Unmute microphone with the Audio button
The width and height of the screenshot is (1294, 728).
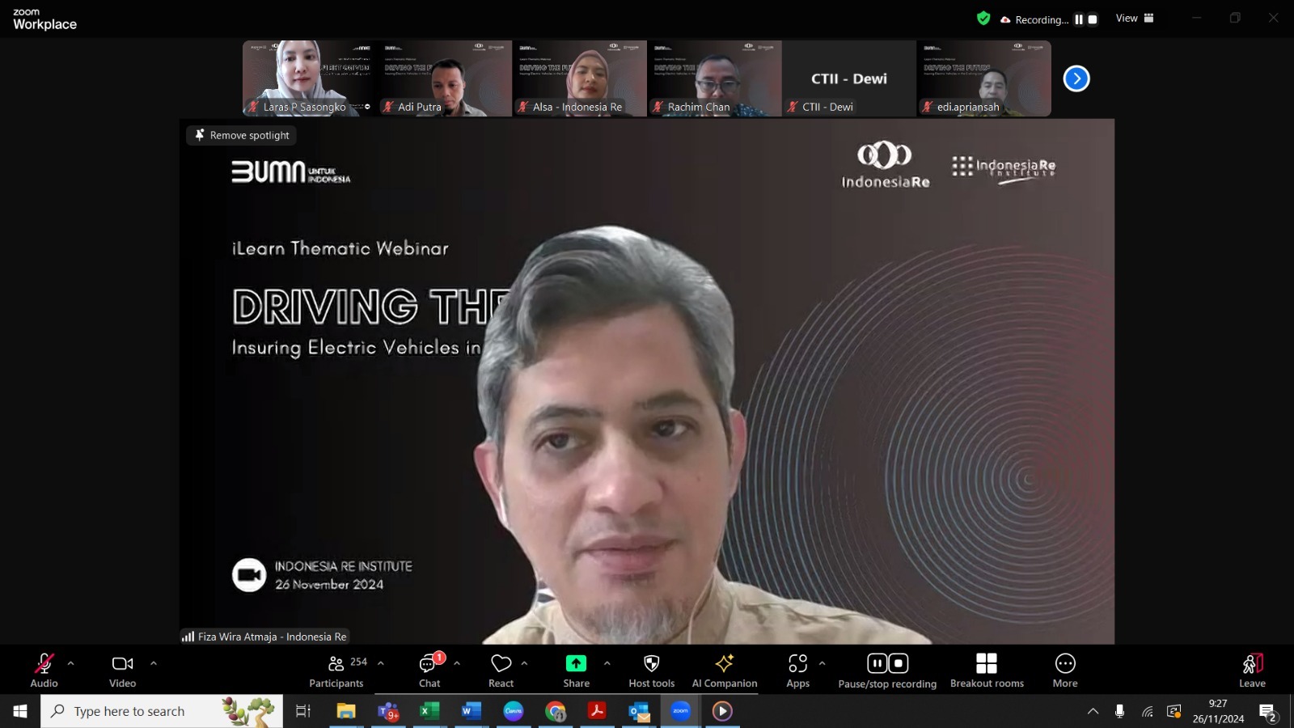[44, 671]
